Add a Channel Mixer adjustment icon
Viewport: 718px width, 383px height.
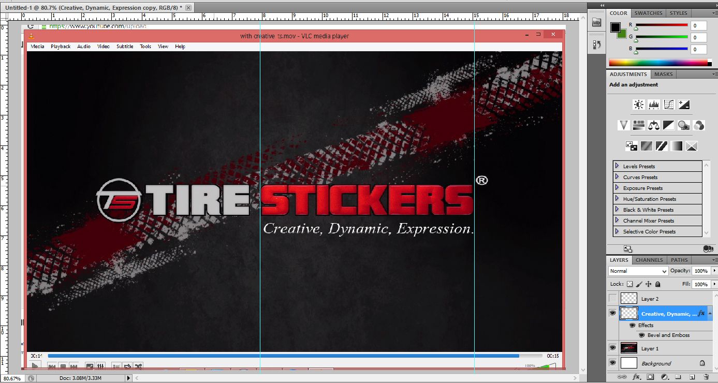tap(699, 125)
